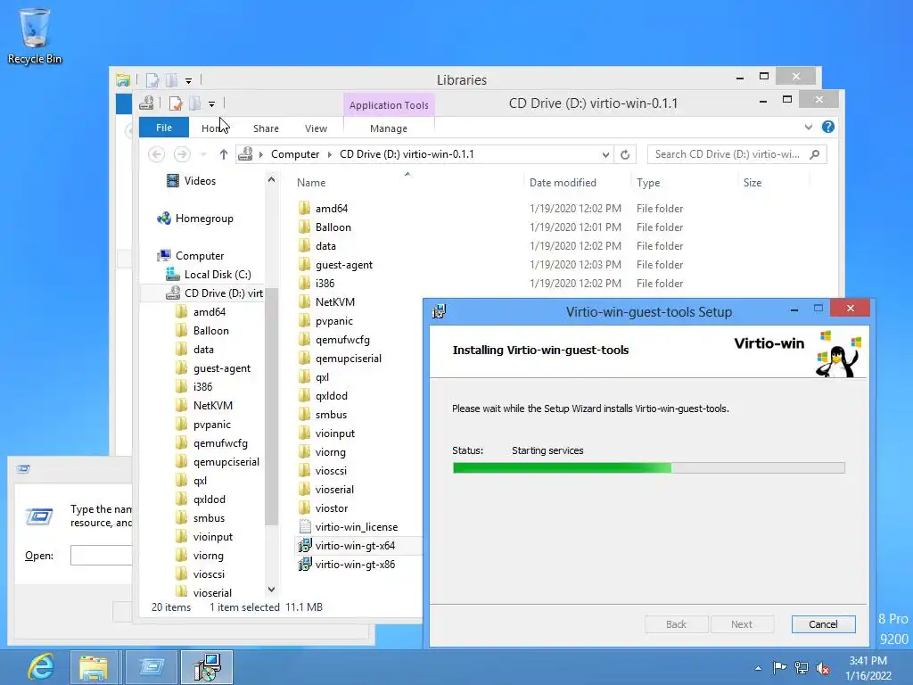Open Libraries window quick access dropdown
This screenshot has width=913, height=685.
188,80
